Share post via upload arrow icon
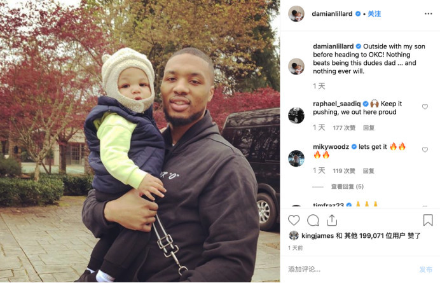The width and height of the screenshot is (440, 283). [x=332, y=220]
